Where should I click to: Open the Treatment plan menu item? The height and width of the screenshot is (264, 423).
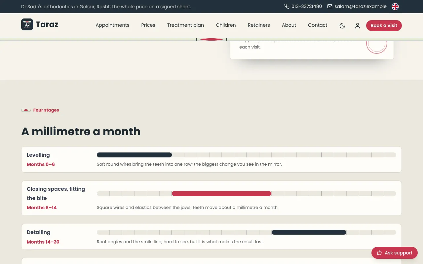click(185, 25)
